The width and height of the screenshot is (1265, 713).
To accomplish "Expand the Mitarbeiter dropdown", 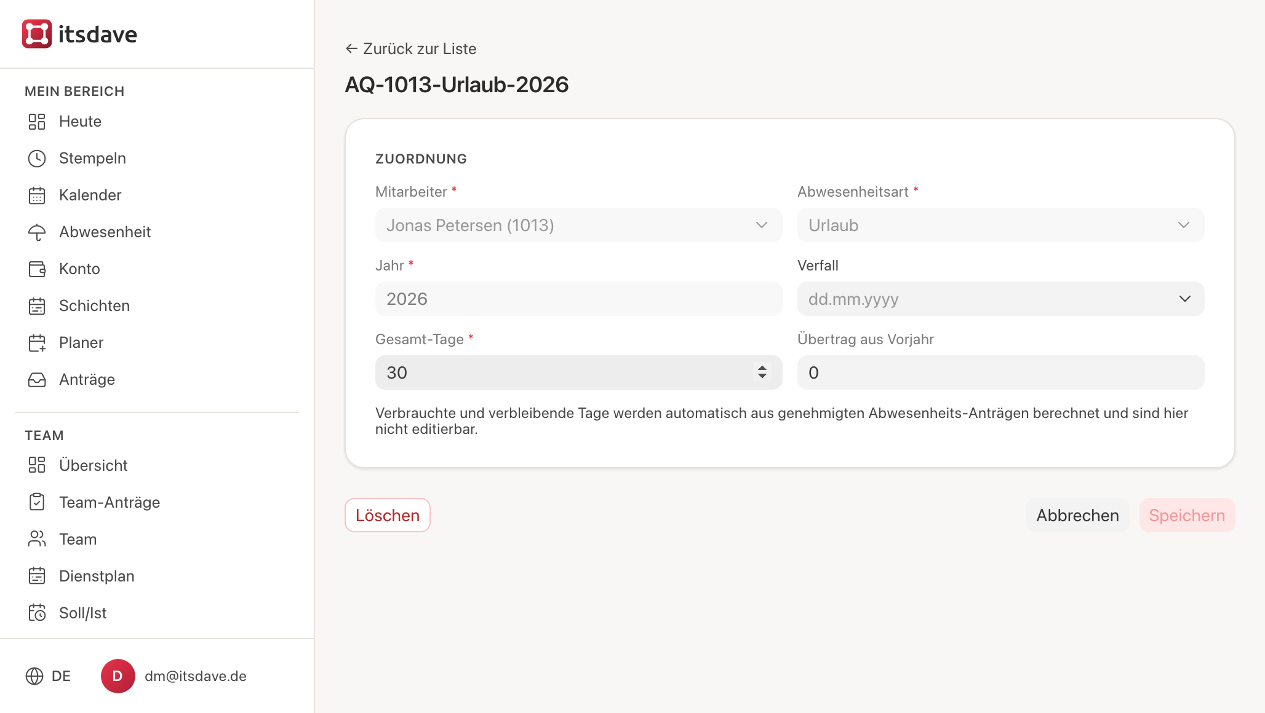I will [578, 225].
